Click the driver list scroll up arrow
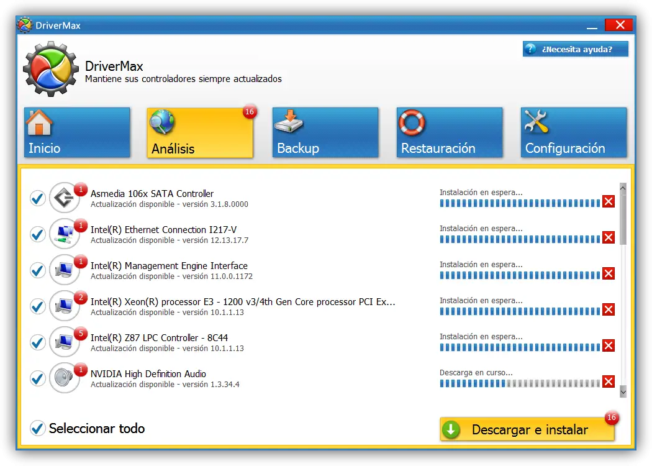Image resolution: width=652 pixels, height=466 pixels. tap(623, 188)
